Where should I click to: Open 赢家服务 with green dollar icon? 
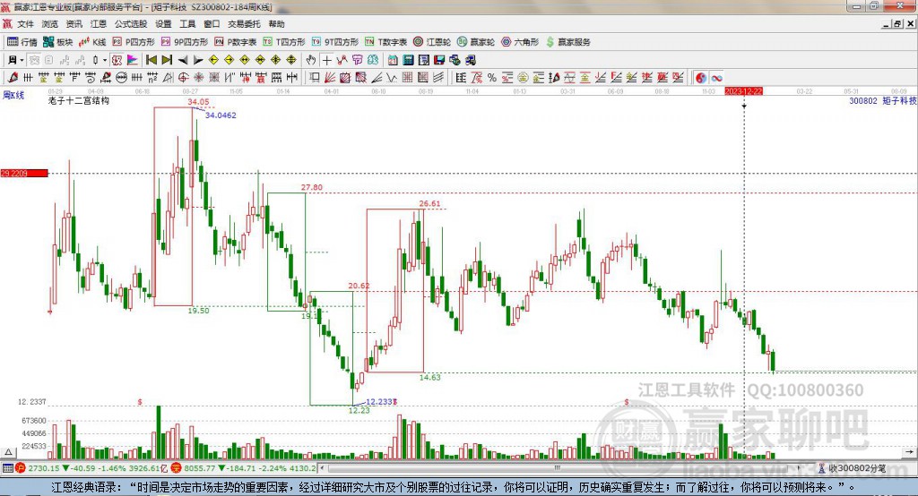tap(567, 42)
